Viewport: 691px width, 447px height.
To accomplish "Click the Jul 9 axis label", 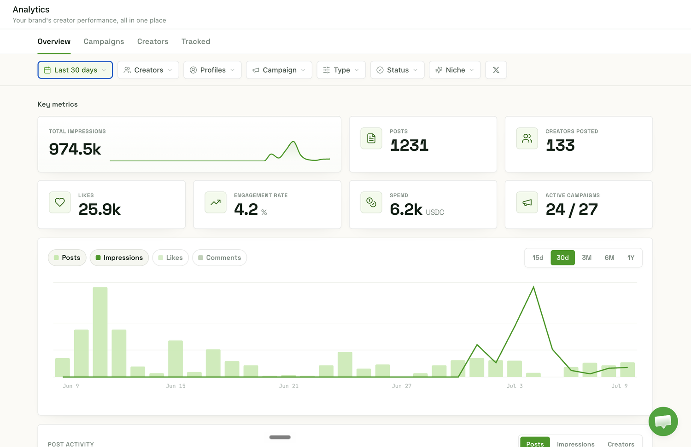I will click(x=620, y=386).
